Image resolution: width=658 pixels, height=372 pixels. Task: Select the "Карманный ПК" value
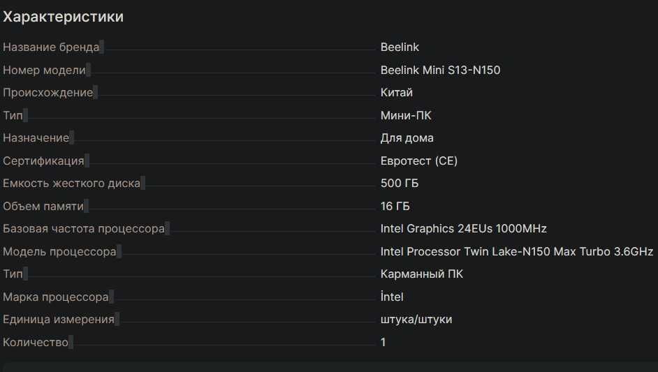coord(421,274)
